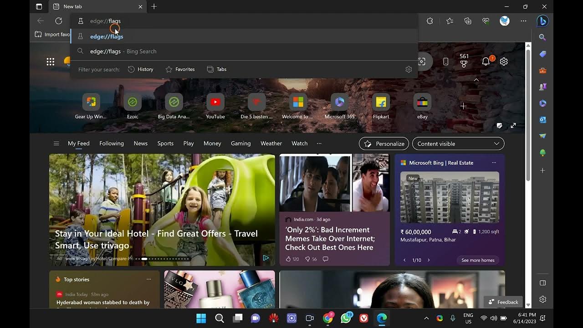Edit background image pencil icon

[500, 125]
